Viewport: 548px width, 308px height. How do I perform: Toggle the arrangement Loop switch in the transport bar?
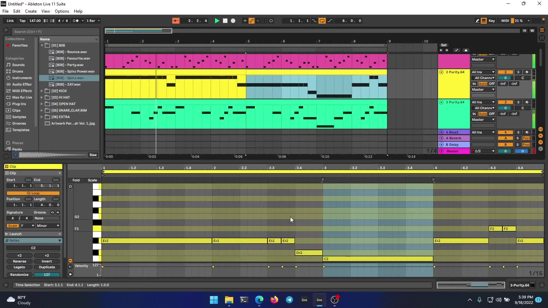[x=322, y=21]
